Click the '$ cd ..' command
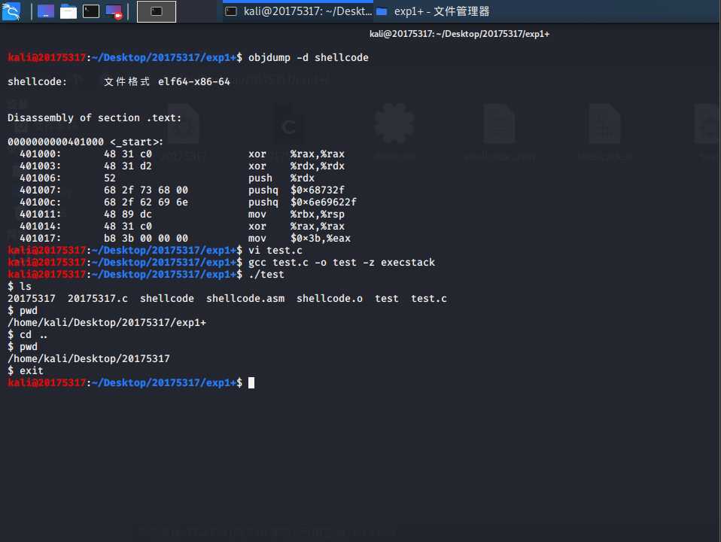Viewport: 721px width, 542px height. click(x=27, y=334)
